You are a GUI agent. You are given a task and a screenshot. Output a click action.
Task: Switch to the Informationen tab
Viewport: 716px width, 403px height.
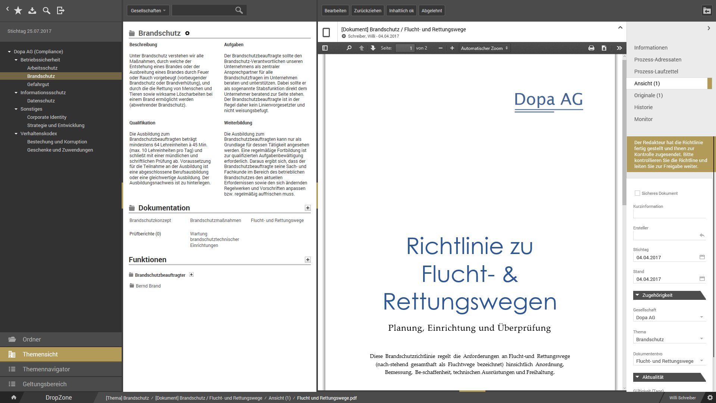[651, 48]
